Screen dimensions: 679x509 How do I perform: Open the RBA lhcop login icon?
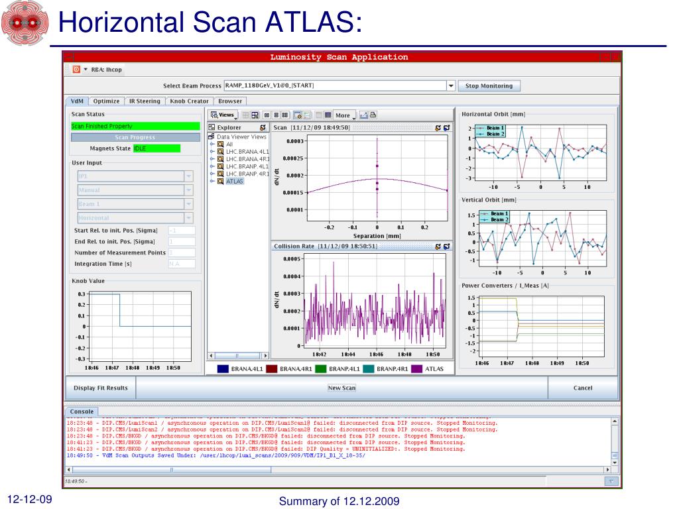coord(76,69)
